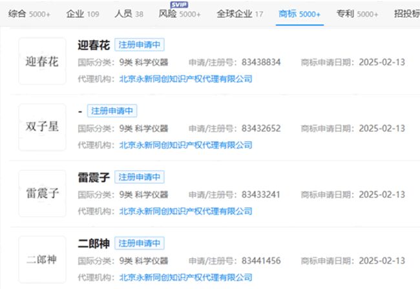Open the 二郎神 trademark title
420x289 pixels.
click(94, 243)
